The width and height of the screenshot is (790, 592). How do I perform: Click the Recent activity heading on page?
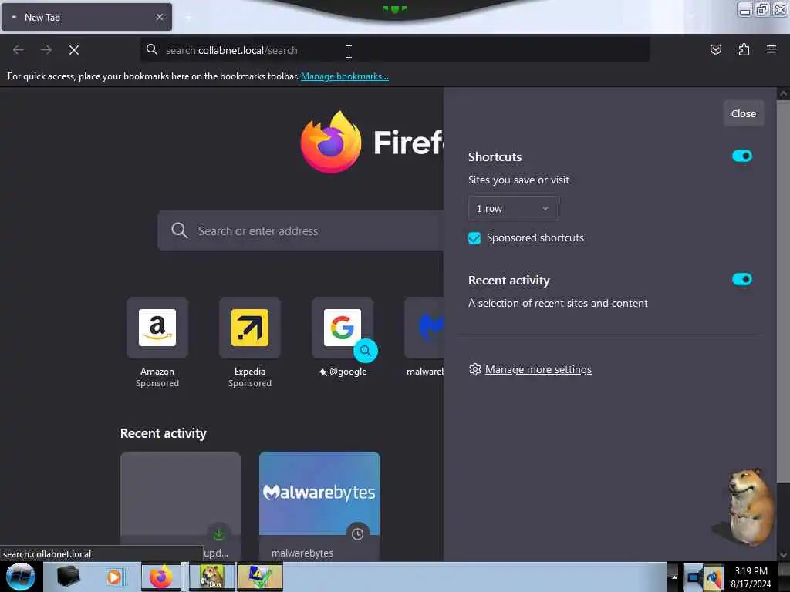point(164,433)
